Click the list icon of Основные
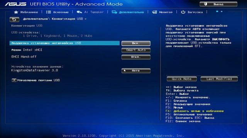Viewport: 247px width, 138px height. [48, 12]
